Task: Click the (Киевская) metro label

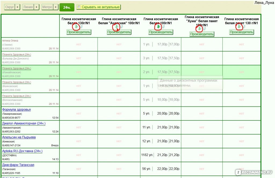Action: pos(8,142)
